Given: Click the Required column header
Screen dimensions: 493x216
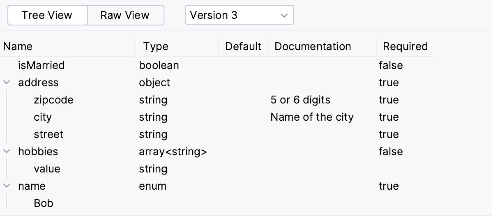Looking at the screenshot, I should 405,46.
